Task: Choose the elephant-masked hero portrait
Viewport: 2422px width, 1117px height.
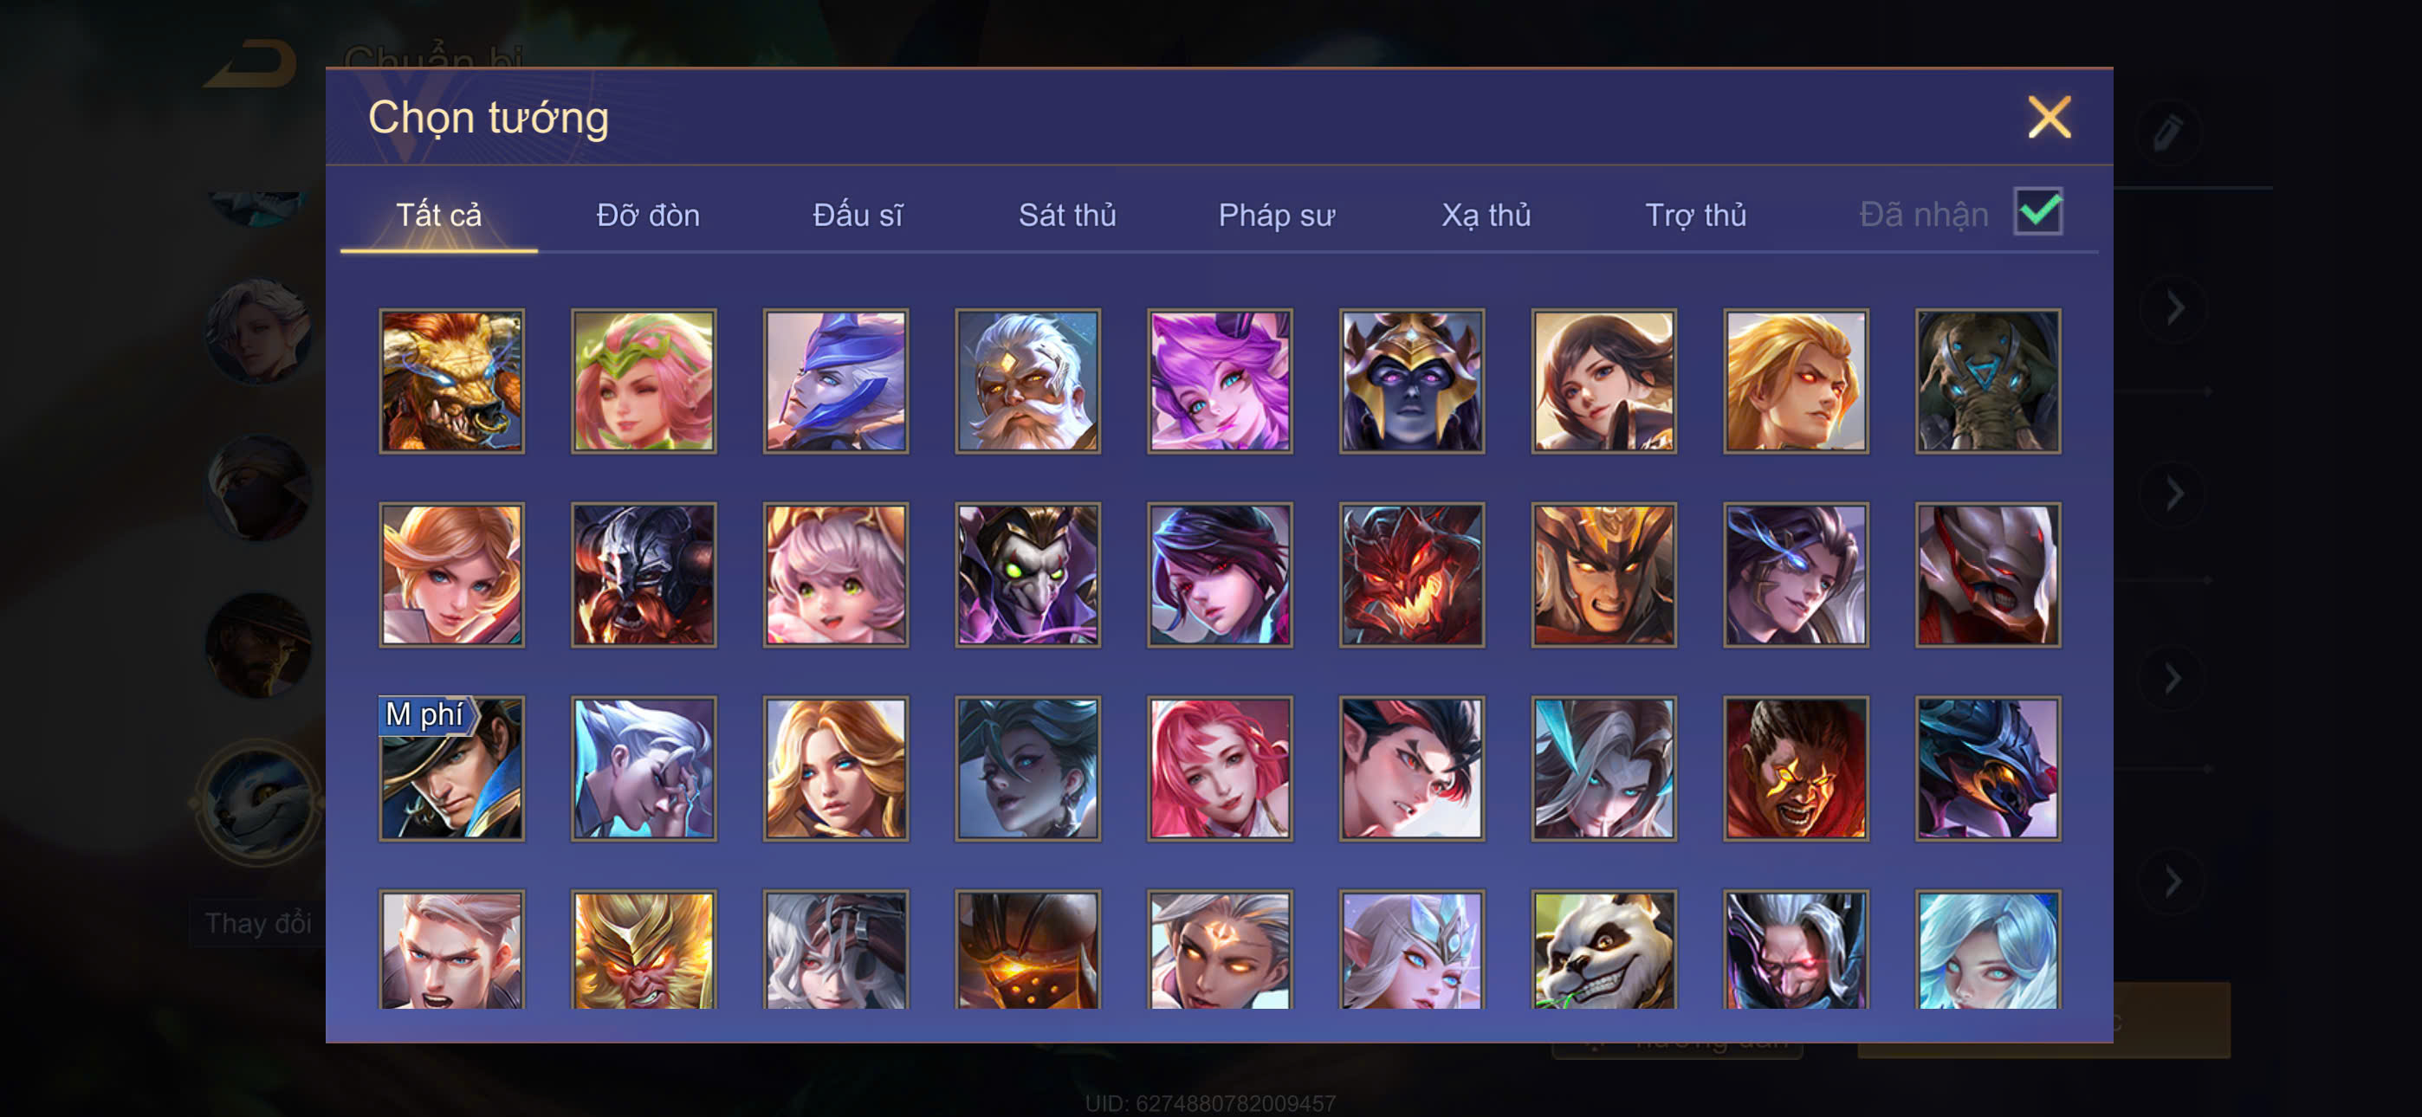Action: (x=1988, y=381)
